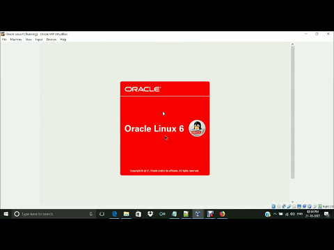Click the video capture status icon

304,206
